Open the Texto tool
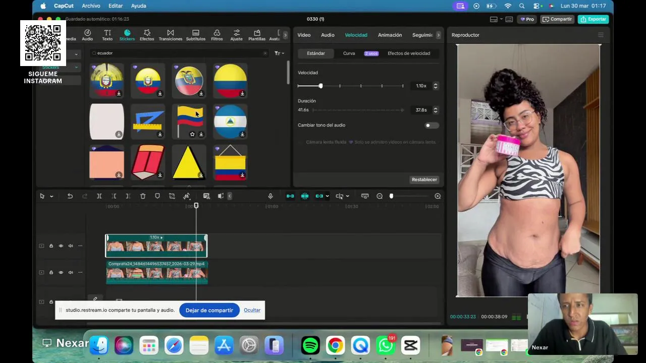 [x=107, y=35]
